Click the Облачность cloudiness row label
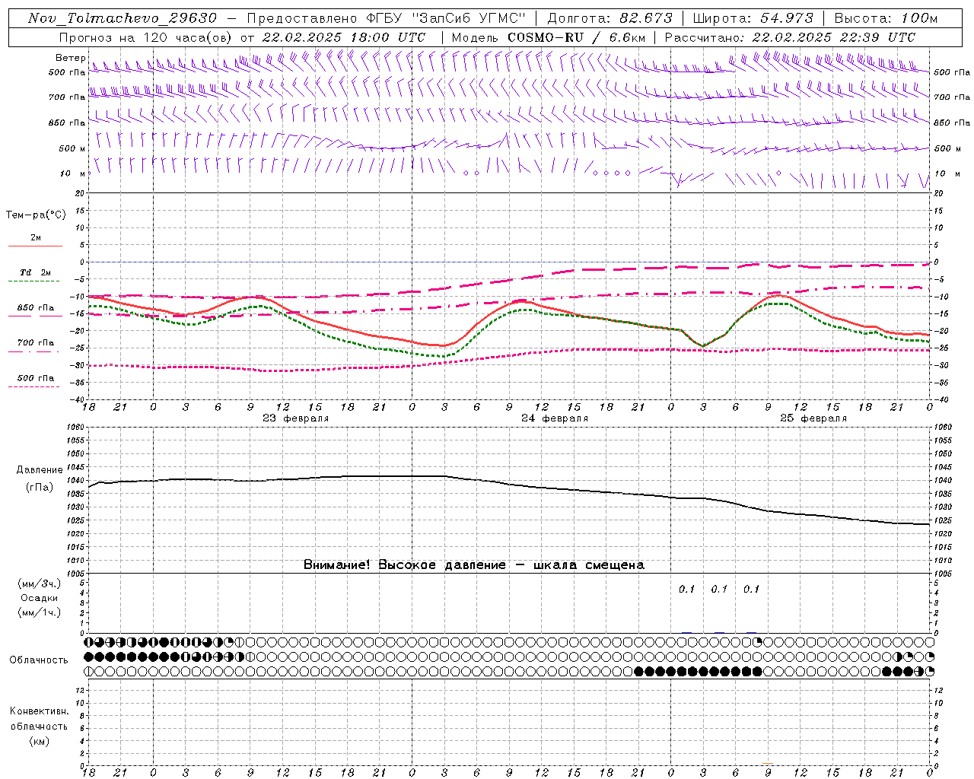 point(39,660)
